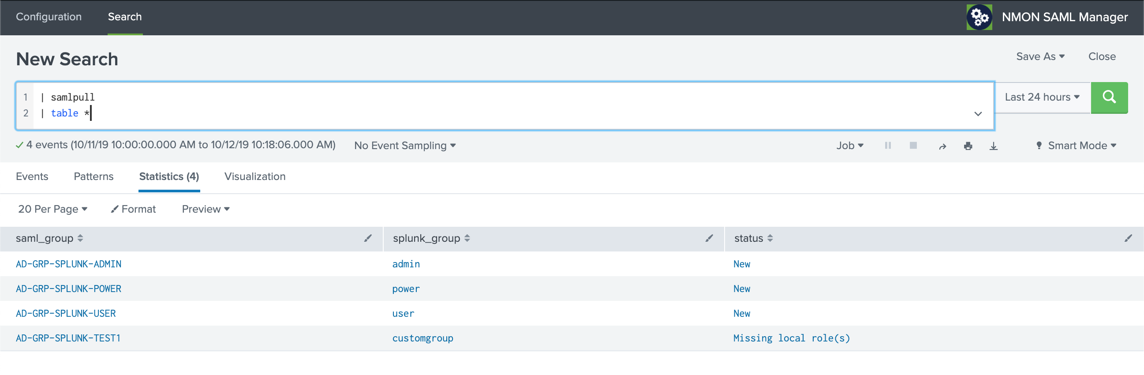Viewport: 1144px width, 375px height.
Task: Click AD-GRP-SPLUNK-USER cell
Action: (x=66, y=314)
